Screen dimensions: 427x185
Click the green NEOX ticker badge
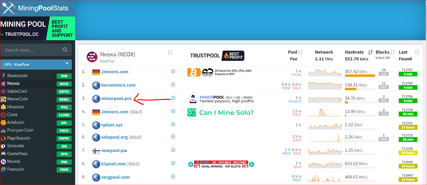[64, 84]
